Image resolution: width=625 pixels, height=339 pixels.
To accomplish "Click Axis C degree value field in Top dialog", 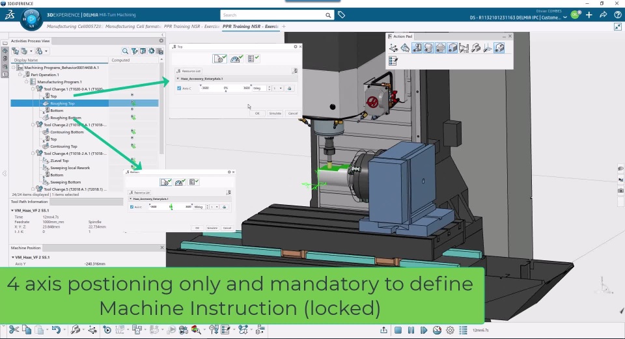I will (x=260, y=88).
